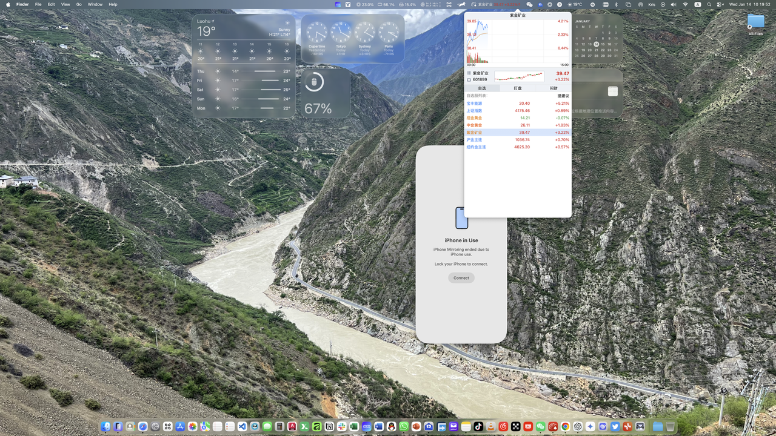
Task: Open YouTube from the Dock
Action: (527, 428)
